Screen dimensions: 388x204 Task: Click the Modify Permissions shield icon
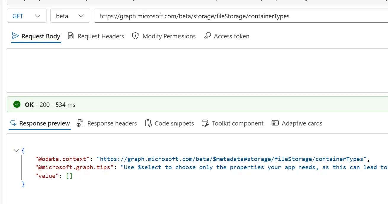tap(135, 36)
